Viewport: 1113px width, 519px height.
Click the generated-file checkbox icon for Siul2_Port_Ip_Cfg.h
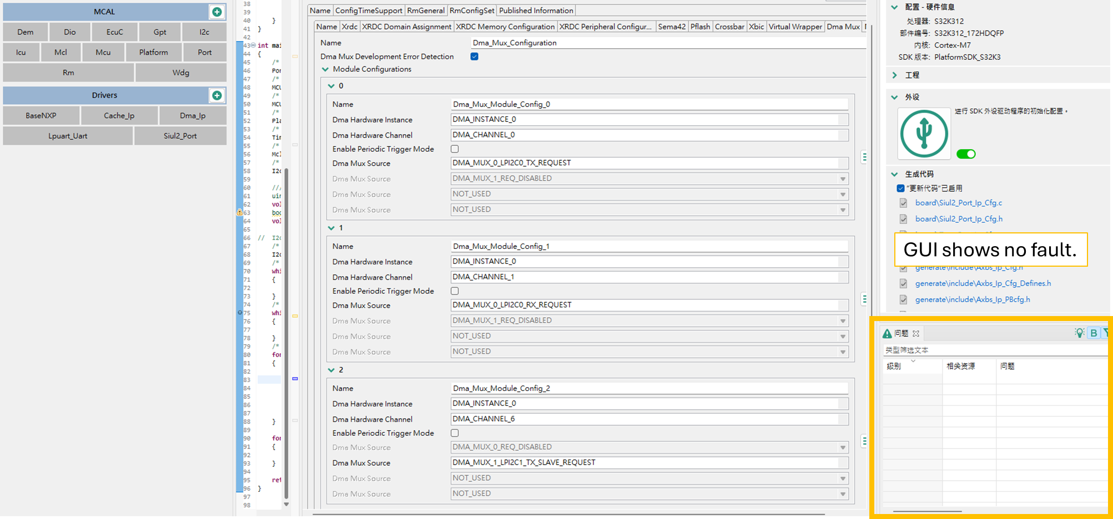(903, 219)
